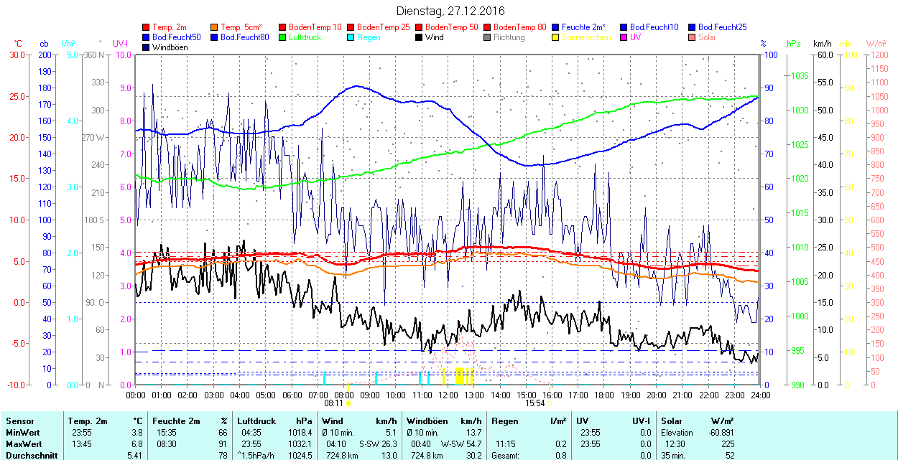Image resolution: width=898 pixels, height=460 pixels.
Task: Click the orange Temp. 5cm legend swatch
Action: pyautogui.click(x=215, y=27)
